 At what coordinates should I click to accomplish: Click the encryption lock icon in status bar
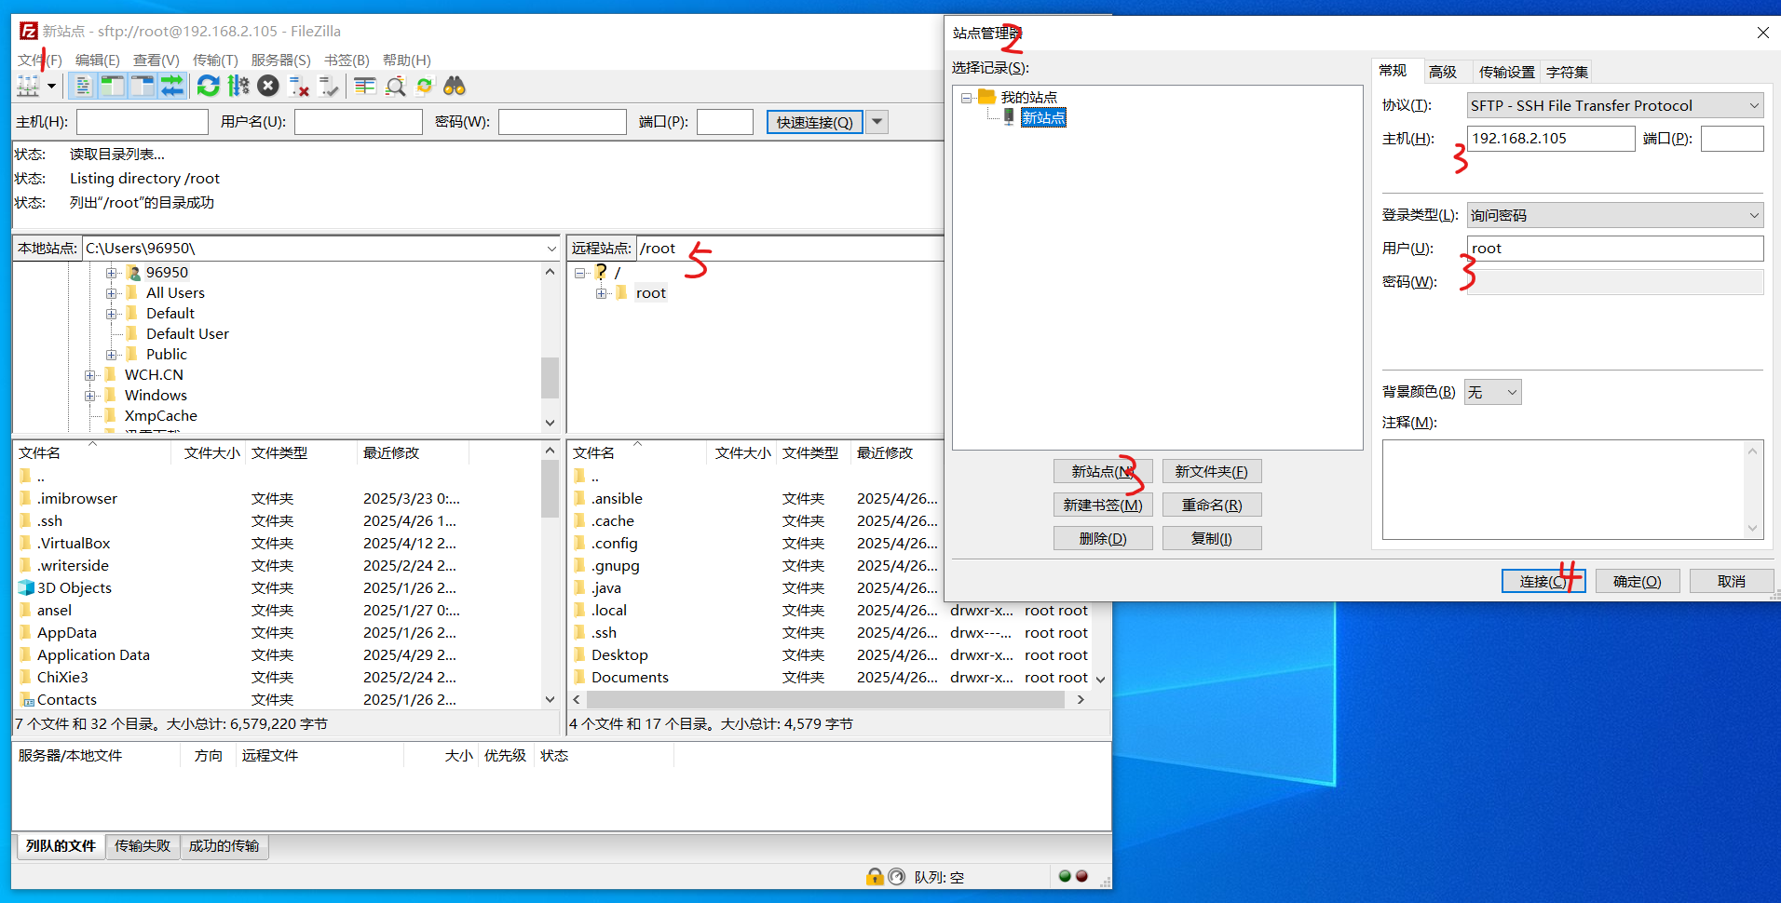click(875, 876)
